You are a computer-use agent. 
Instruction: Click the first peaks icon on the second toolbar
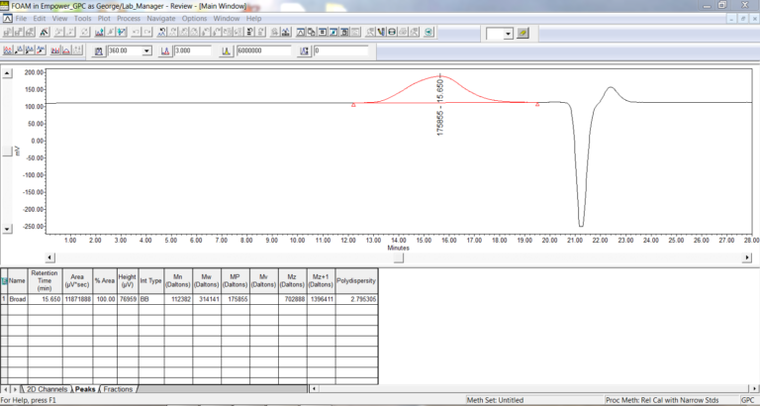[8, 50]
